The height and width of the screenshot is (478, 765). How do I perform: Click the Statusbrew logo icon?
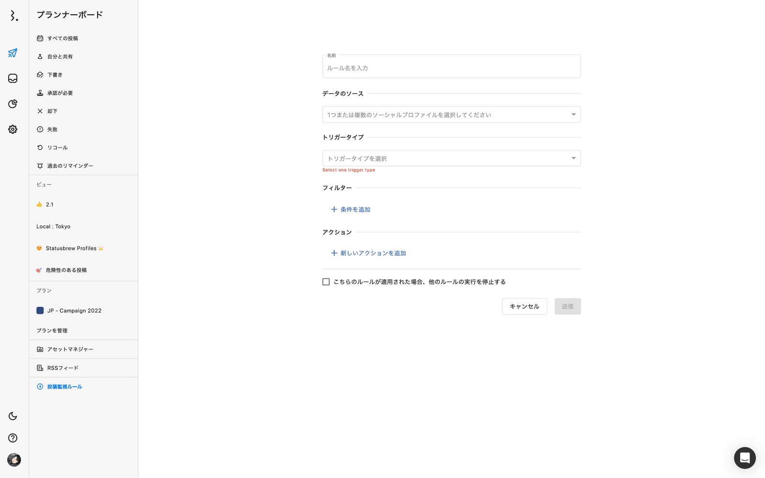point(14,16)
